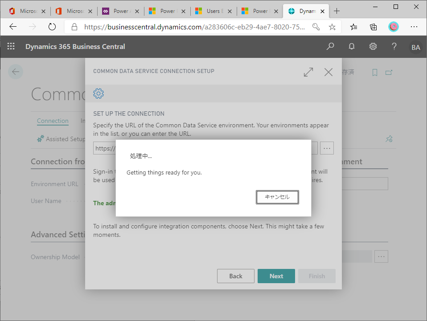Screen dimensions: 427x321
Task: Click the "Getting things ready for you." message
Action: coord(164,172)
